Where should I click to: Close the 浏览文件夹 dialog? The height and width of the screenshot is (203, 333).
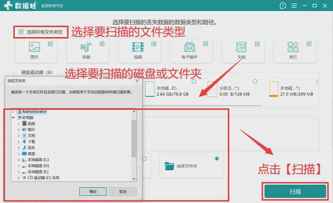[137, 81]
